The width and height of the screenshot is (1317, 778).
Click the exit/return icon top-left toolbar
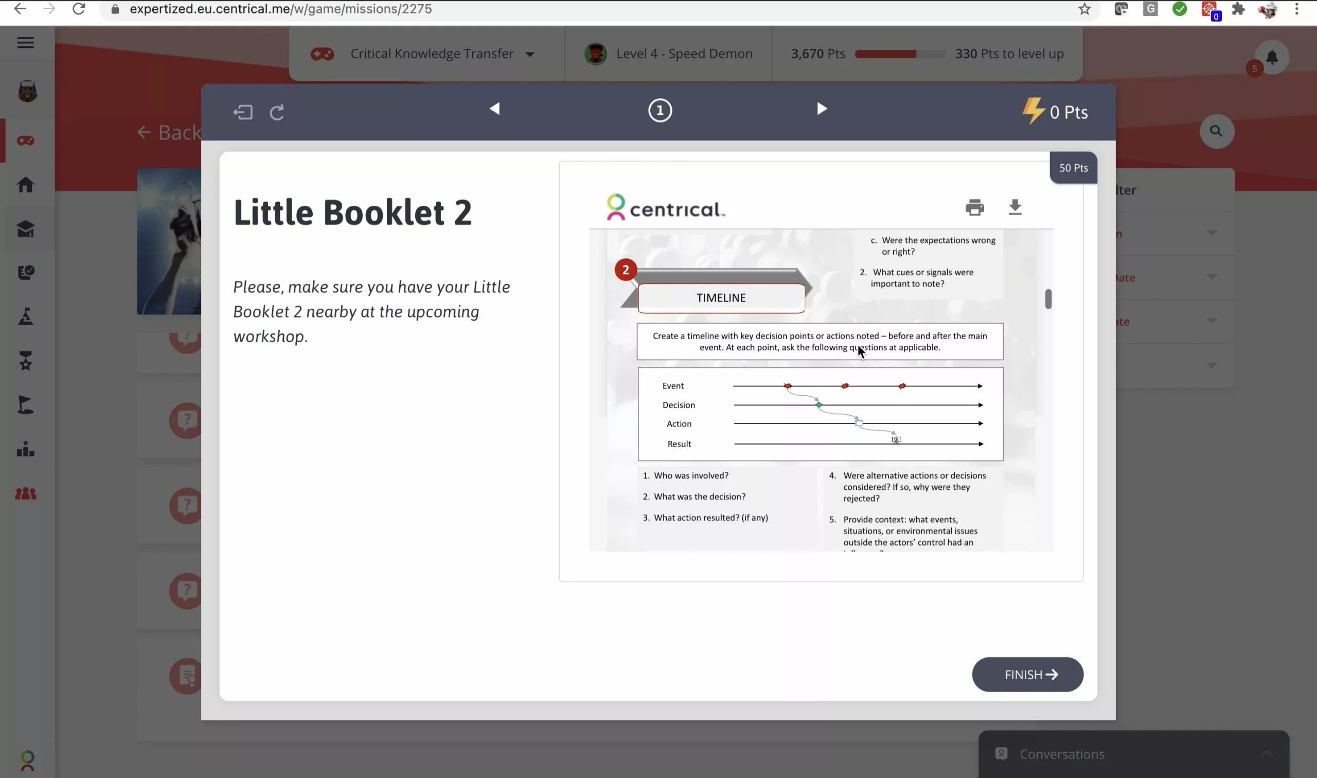pyautogui.click(x=242, y=111)
